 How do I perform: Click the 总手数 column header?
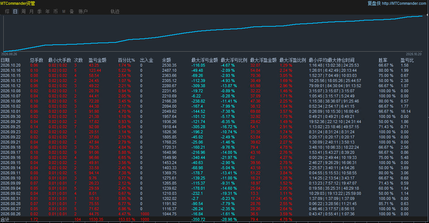coord(37,60)
